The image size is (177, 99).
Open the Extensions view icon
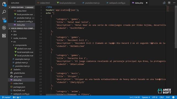click(4, 35)
